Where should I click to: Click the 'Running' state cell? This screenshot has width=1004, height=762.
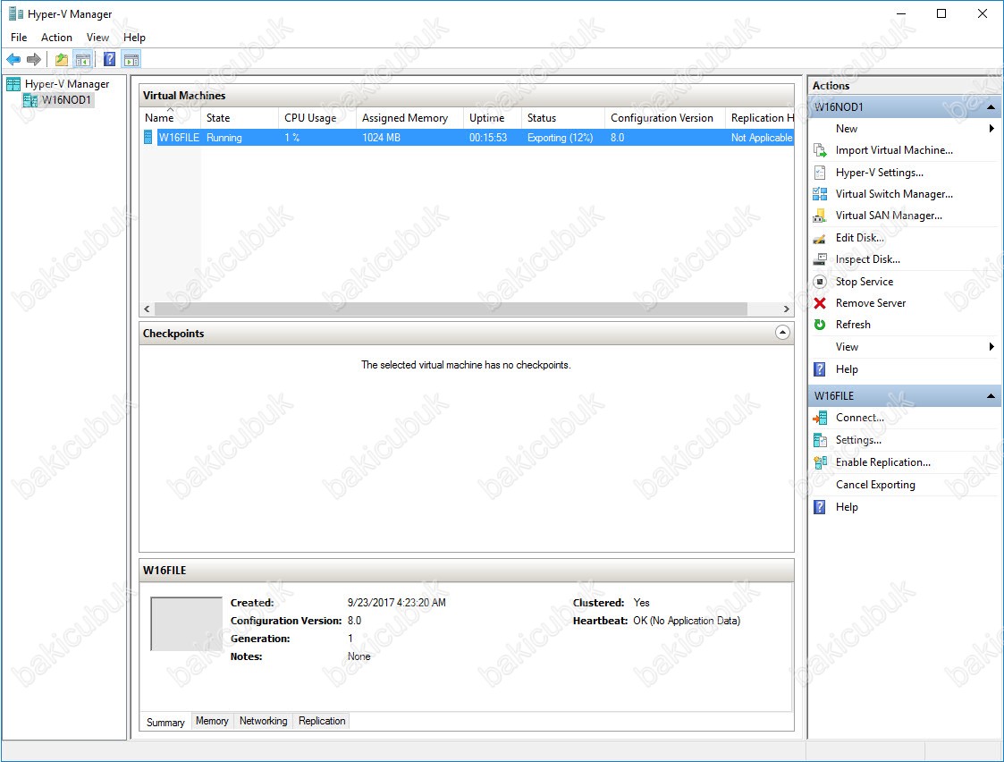click(x=224, y=138)
